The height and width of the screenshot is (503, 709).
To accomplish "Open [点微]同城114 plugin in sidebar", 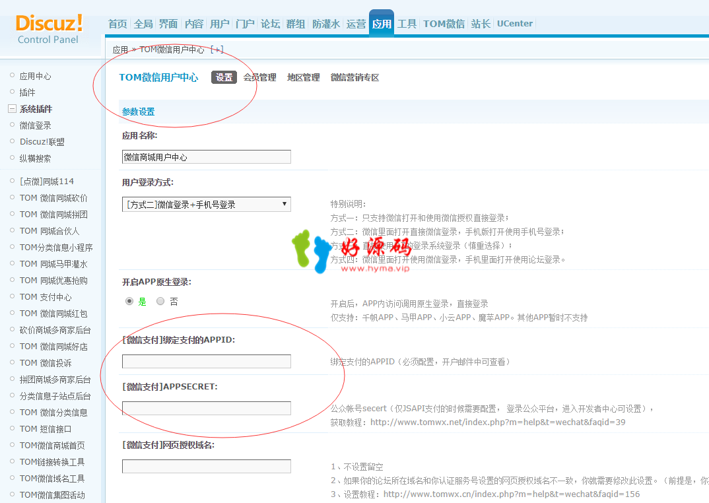I will pyautogui.click(x=47, y=182).
